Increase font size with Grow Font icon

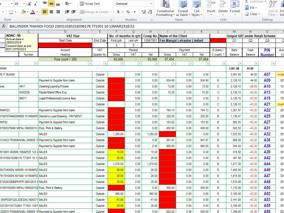(29, 4)
